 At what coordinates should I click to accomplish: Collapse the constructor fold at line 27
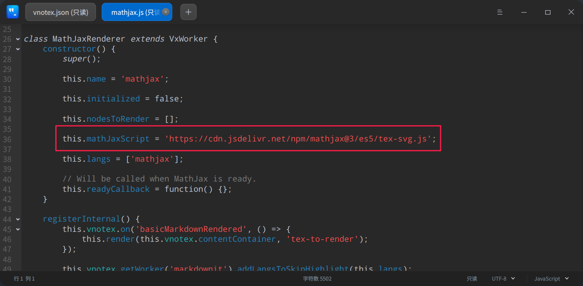17,49
